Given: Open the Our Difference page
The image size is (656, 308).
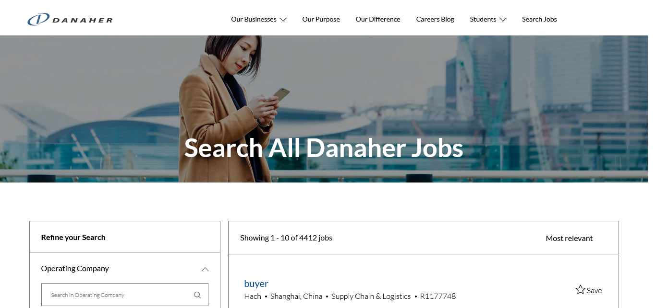Looking at the screenshot, I should [378, 20].
